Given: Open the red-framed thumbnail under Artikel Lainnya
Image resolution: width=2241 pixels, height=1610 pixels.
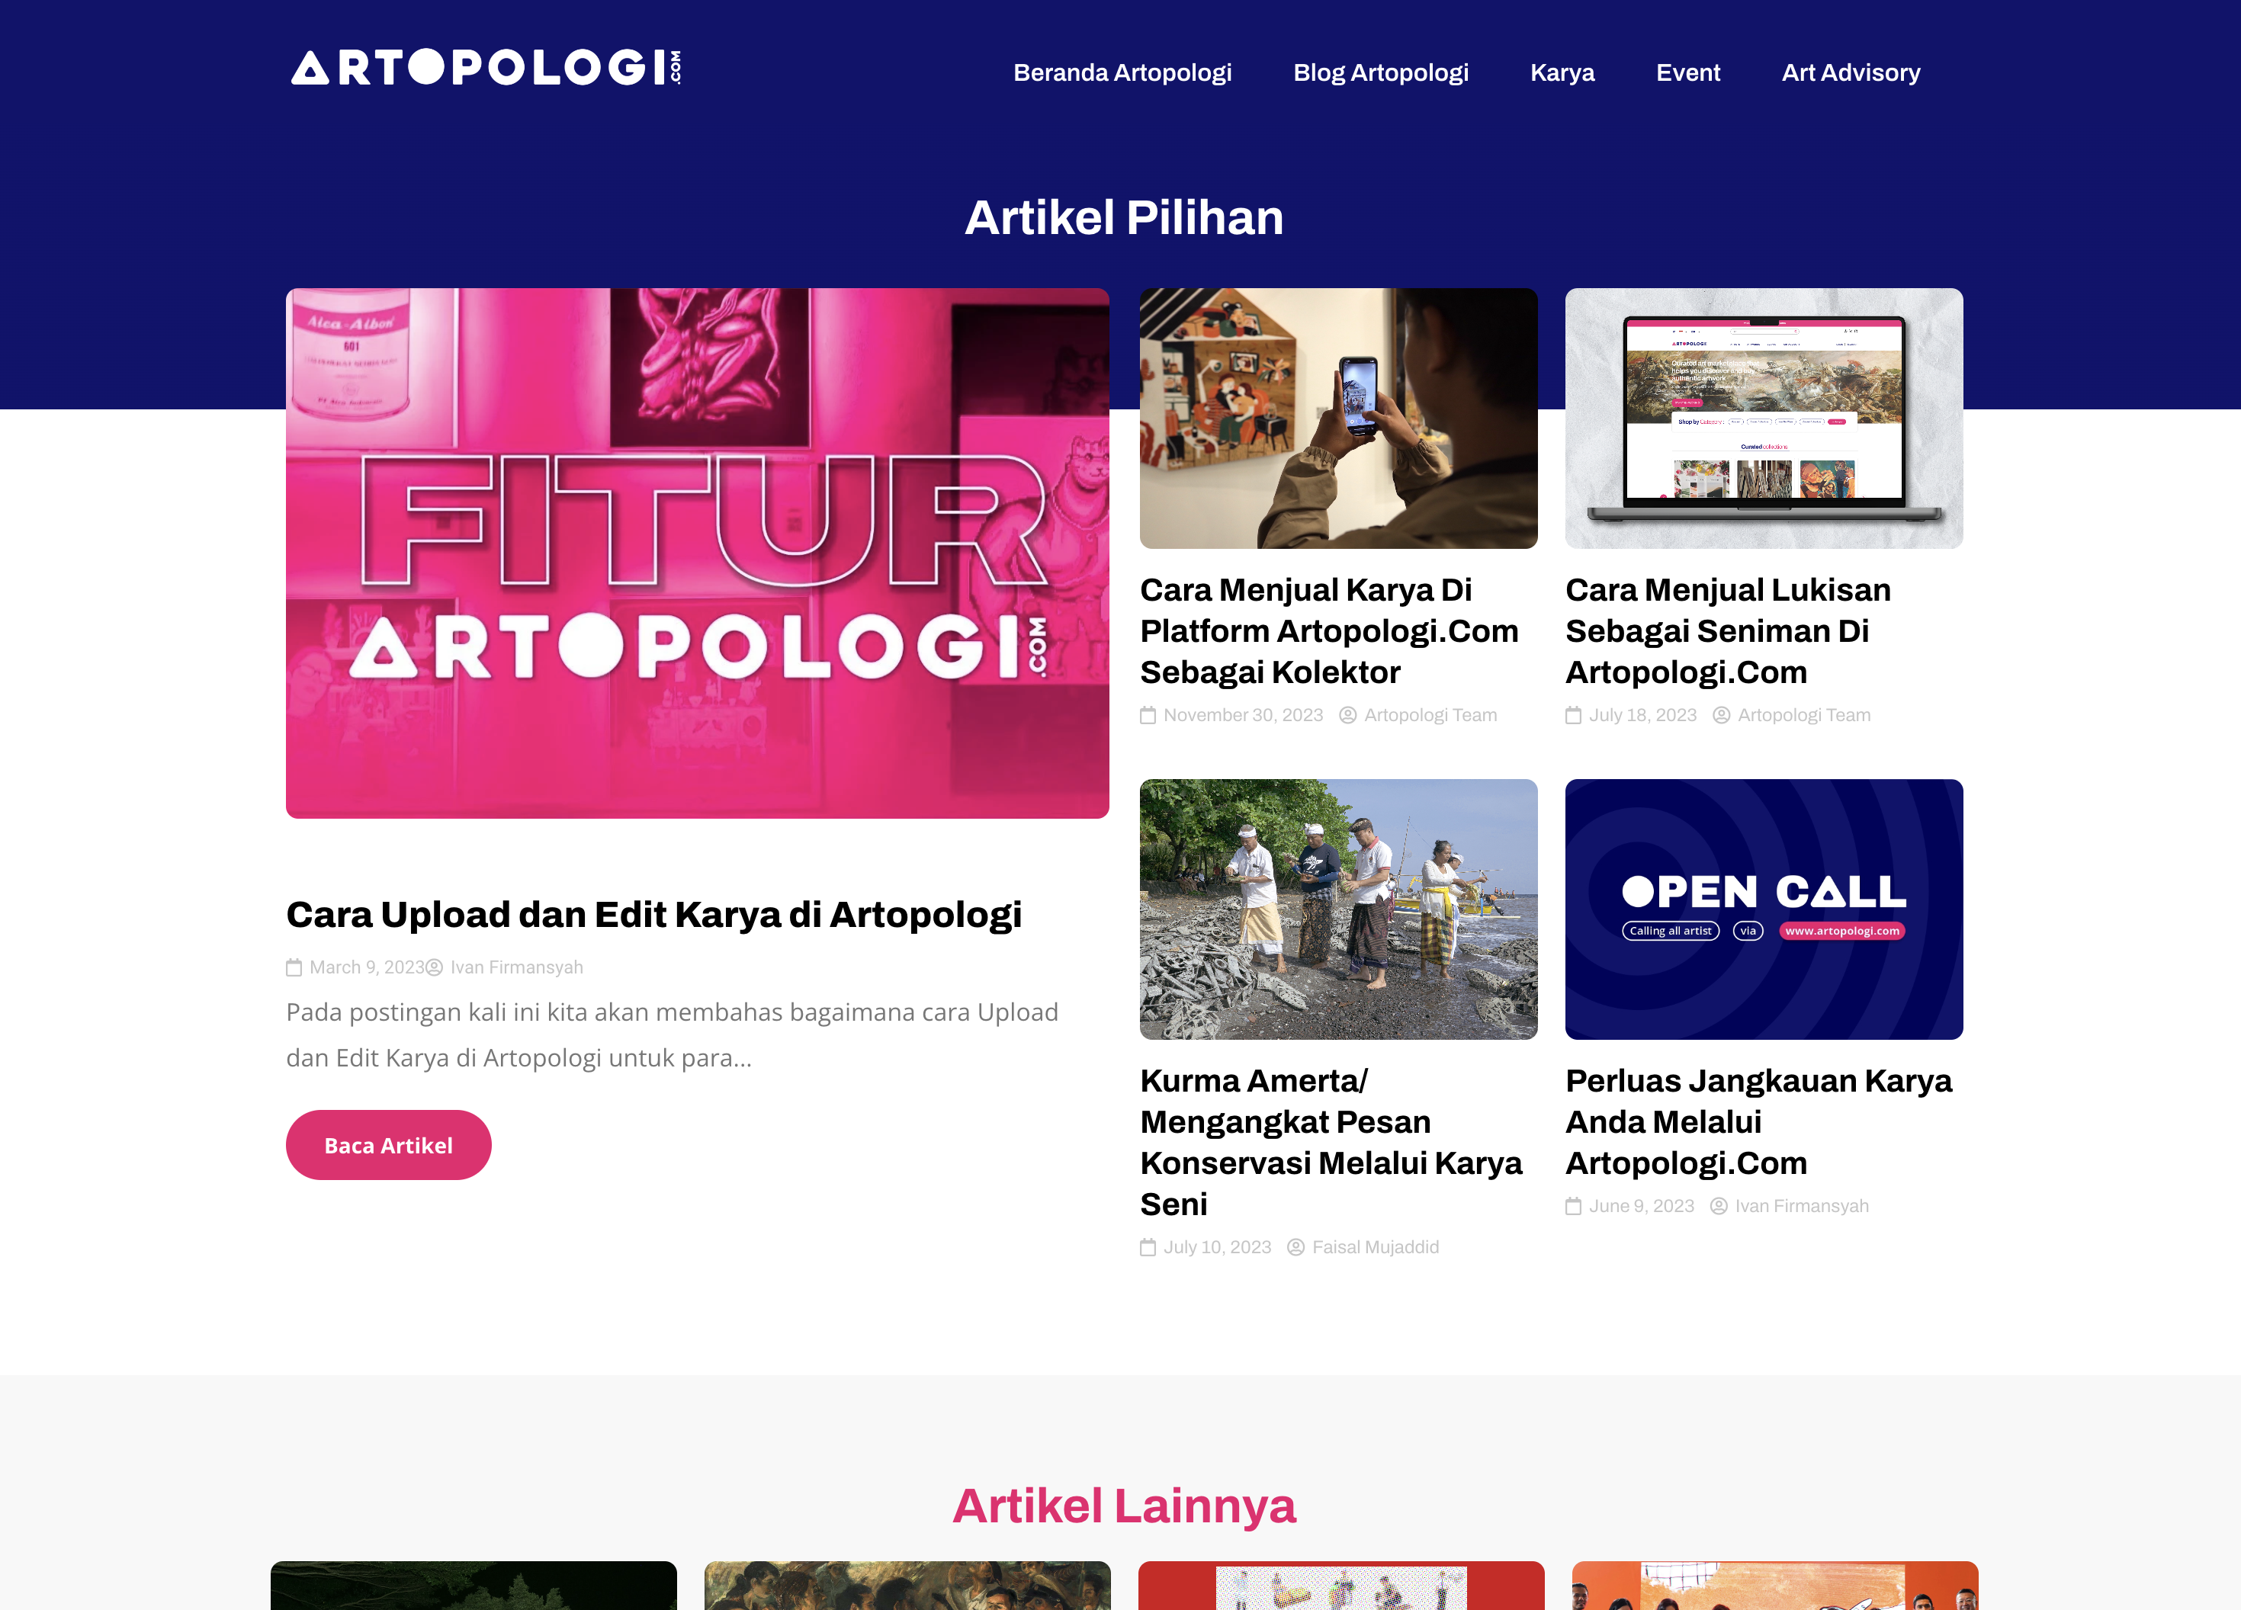Looking at the screenshot, I should pyautogui.click(x=1340, y=1586).
